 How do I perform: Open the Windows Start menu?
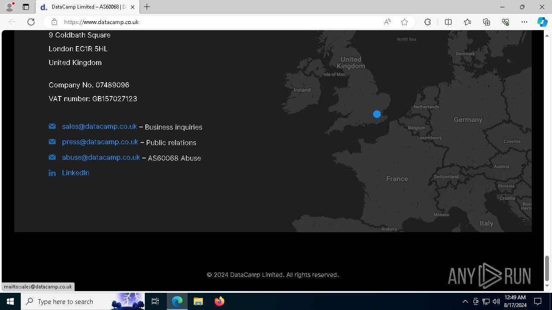coord(10,301)
